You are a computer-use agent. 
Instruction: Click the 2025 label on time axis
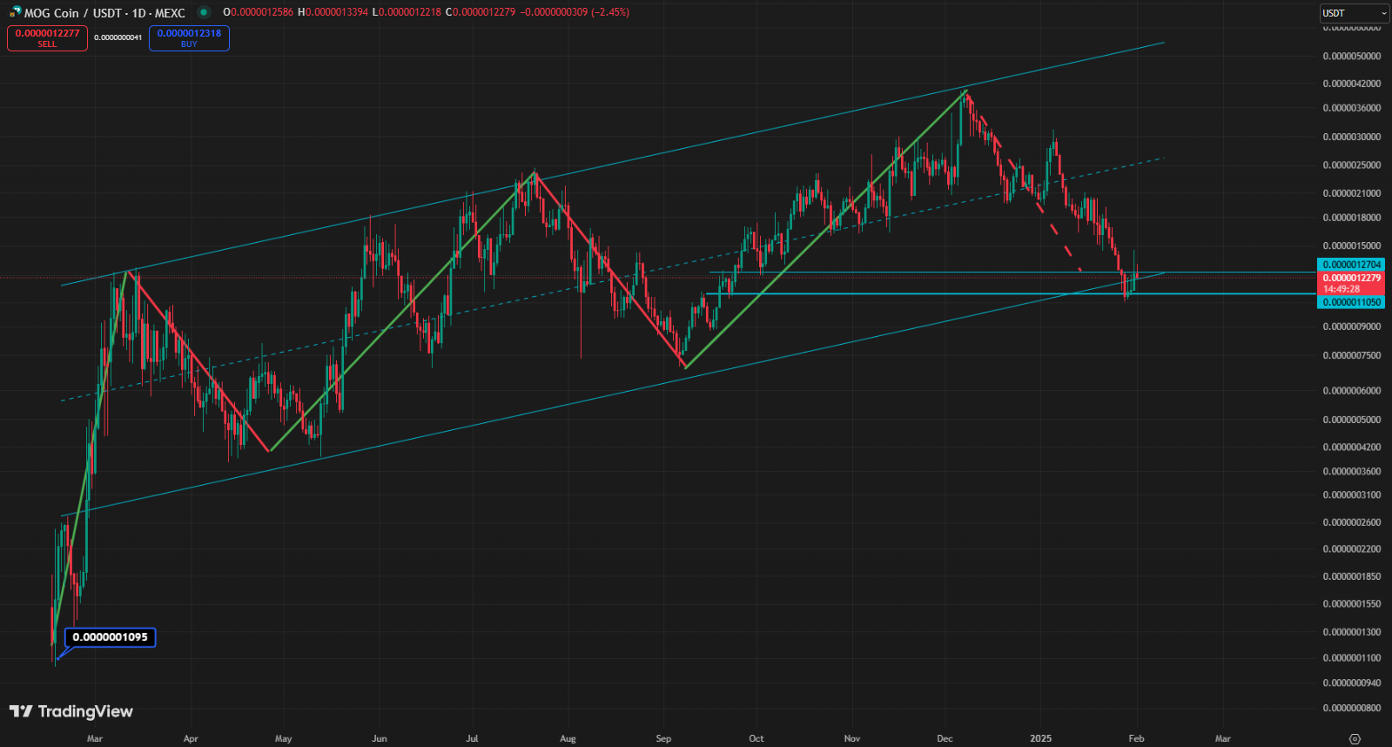click(x=1040, y=738)
